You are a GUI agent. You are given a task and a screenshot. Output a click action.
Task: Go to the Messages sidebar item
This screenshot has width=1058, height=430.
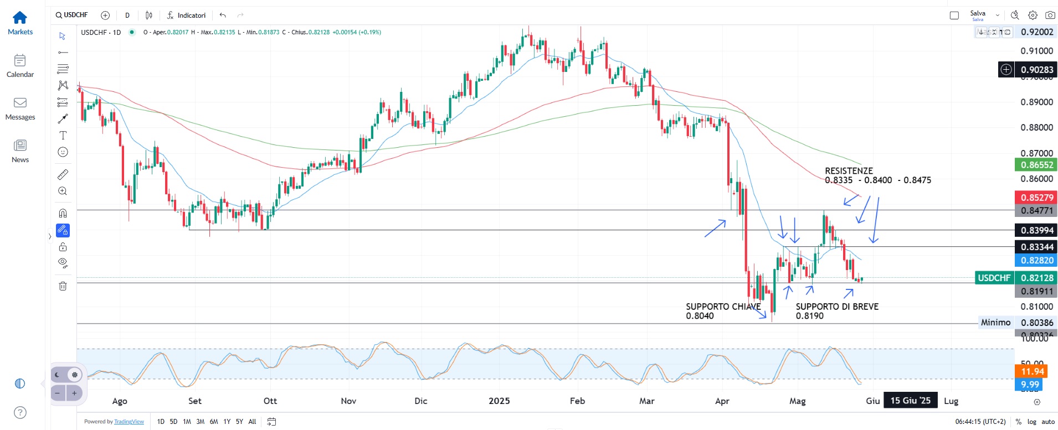20,108
